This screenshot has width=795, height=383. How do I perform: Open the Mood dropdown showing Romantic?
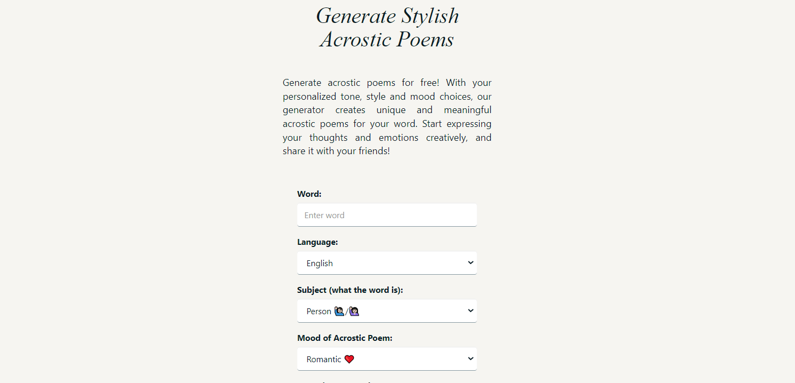click(x=387, y=359)
